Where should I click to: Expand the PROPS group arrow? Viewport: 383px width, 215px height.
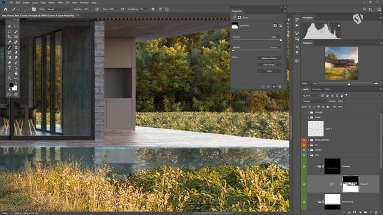pos(309,150)
